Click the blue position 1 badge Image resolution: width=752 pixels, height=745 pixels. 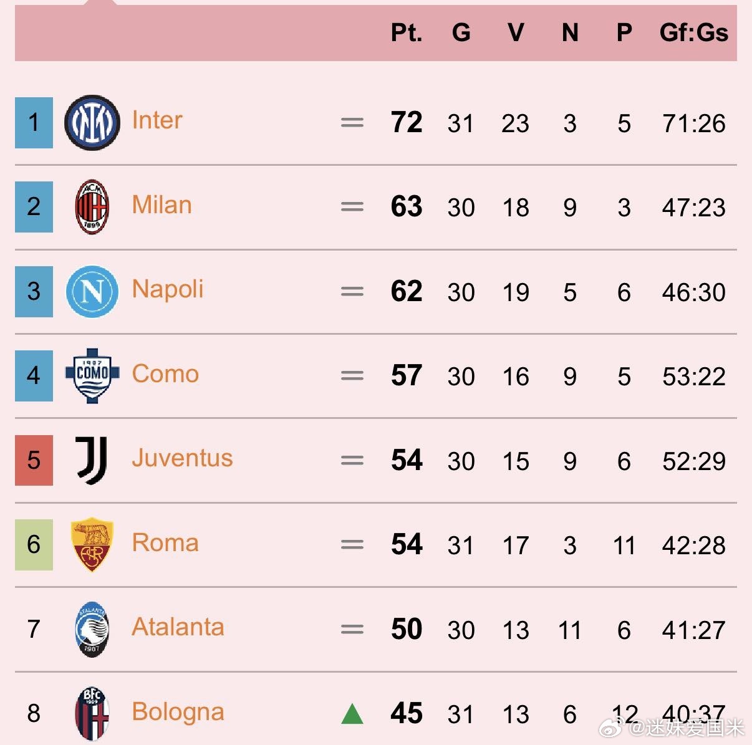pos(34,122)
